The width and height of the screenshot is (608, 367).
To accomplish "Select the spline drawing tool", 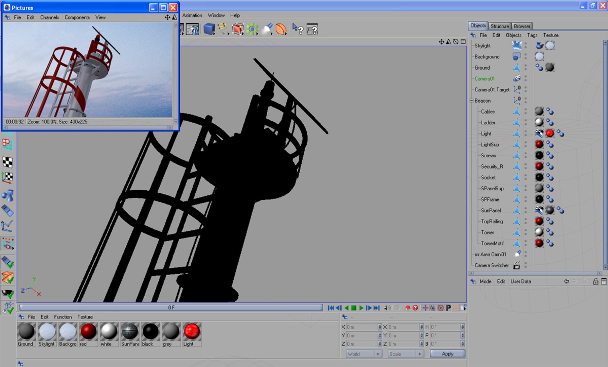I will pos(223,29).
